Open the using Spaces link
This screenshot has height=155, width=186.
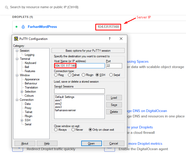138,62
